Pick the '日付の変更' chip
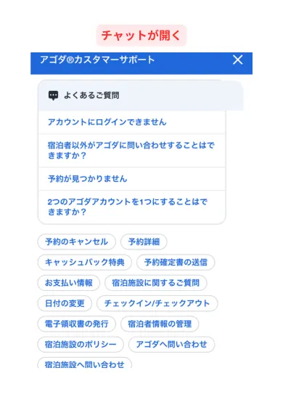The image size is (283, 400). [65, 303]
